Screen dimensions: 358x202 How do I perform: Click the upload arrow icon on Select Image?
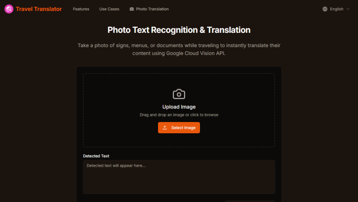165,128
